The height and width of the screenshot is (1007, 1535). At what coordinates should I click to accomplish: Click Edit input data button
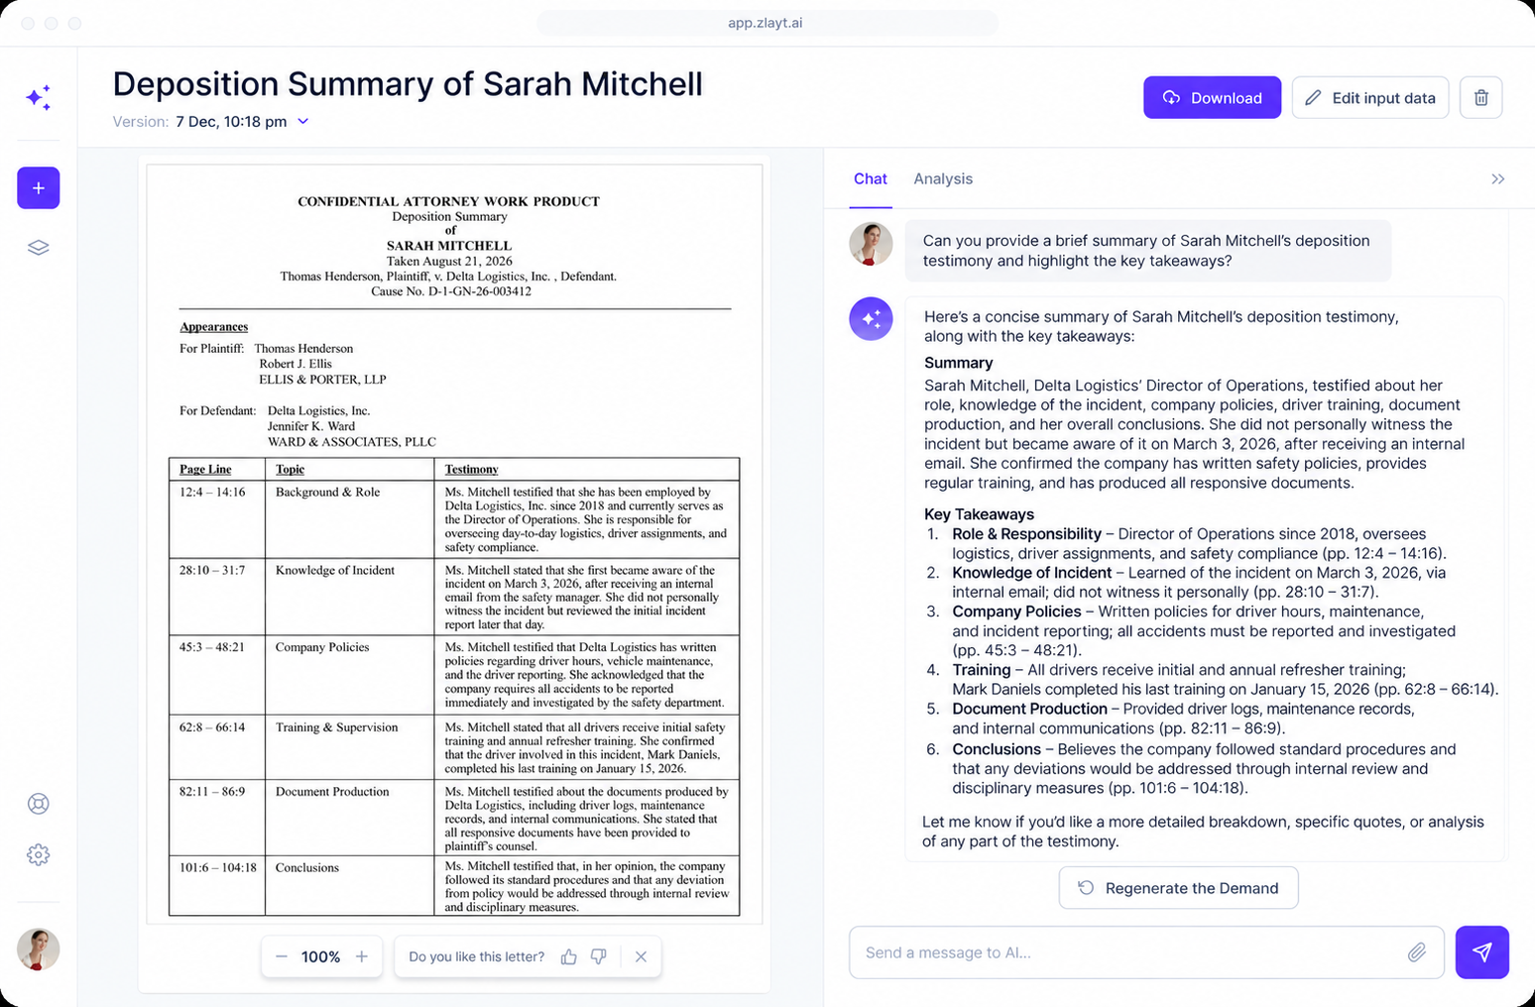[1370, 98]
